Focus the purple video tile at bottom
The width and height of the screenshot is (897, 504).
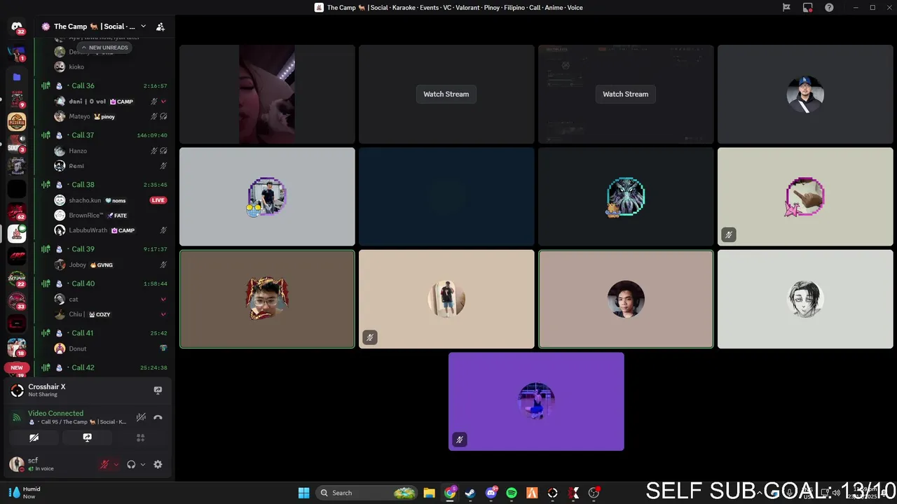click(536, 401)
